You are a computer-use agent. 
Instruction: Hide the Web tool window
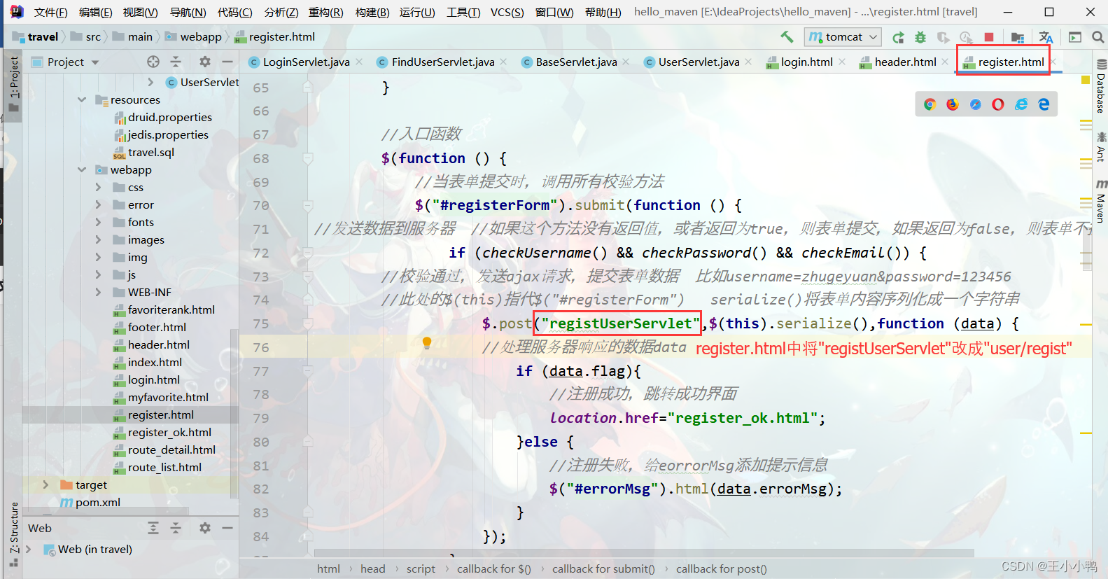pyautogui.click(x=227, y=528)
